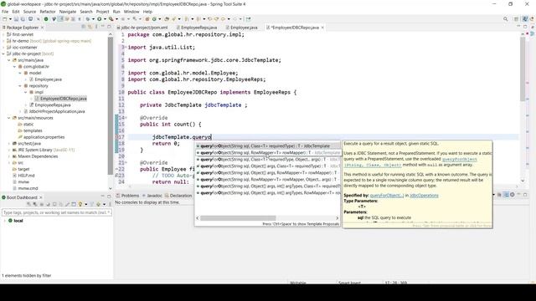Viewport: 536px width, 301px height.
Task: Click the New Java Class toolbar icon
Action: [x=154, y=19]
